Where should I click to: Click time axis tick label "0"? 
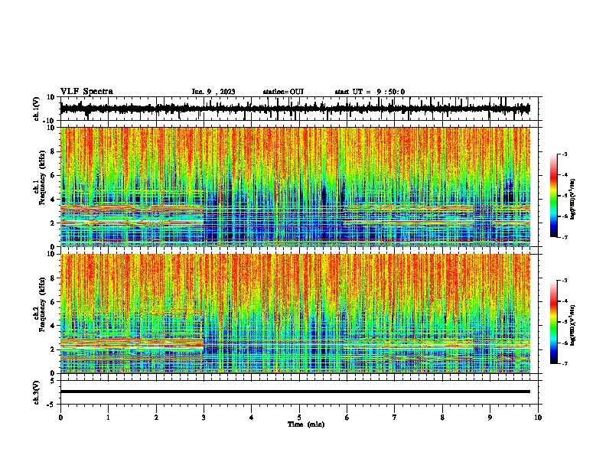pyautogui.click(x=60, y=418)
